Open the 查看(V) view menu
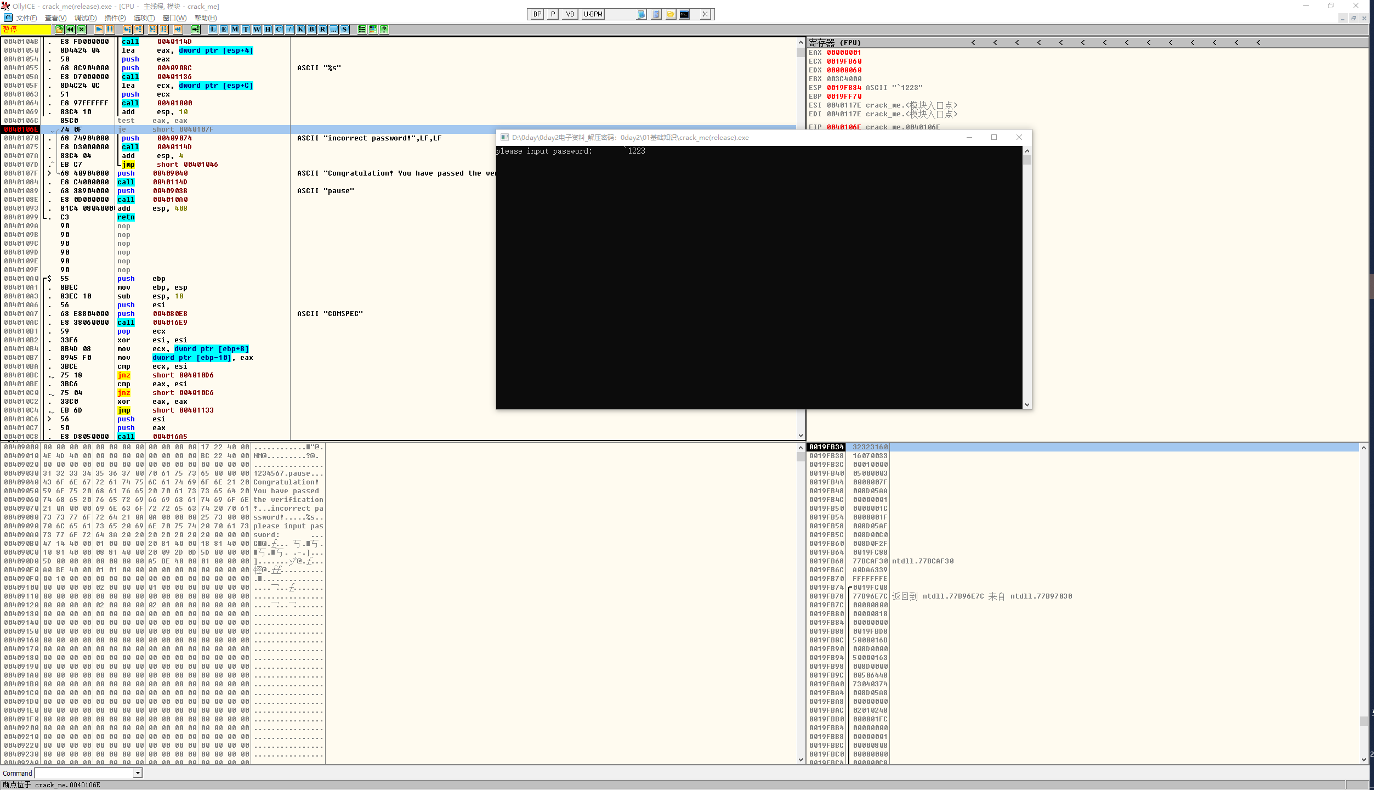The height and width of the screenshot is (790, 1374). click(55, 18)
